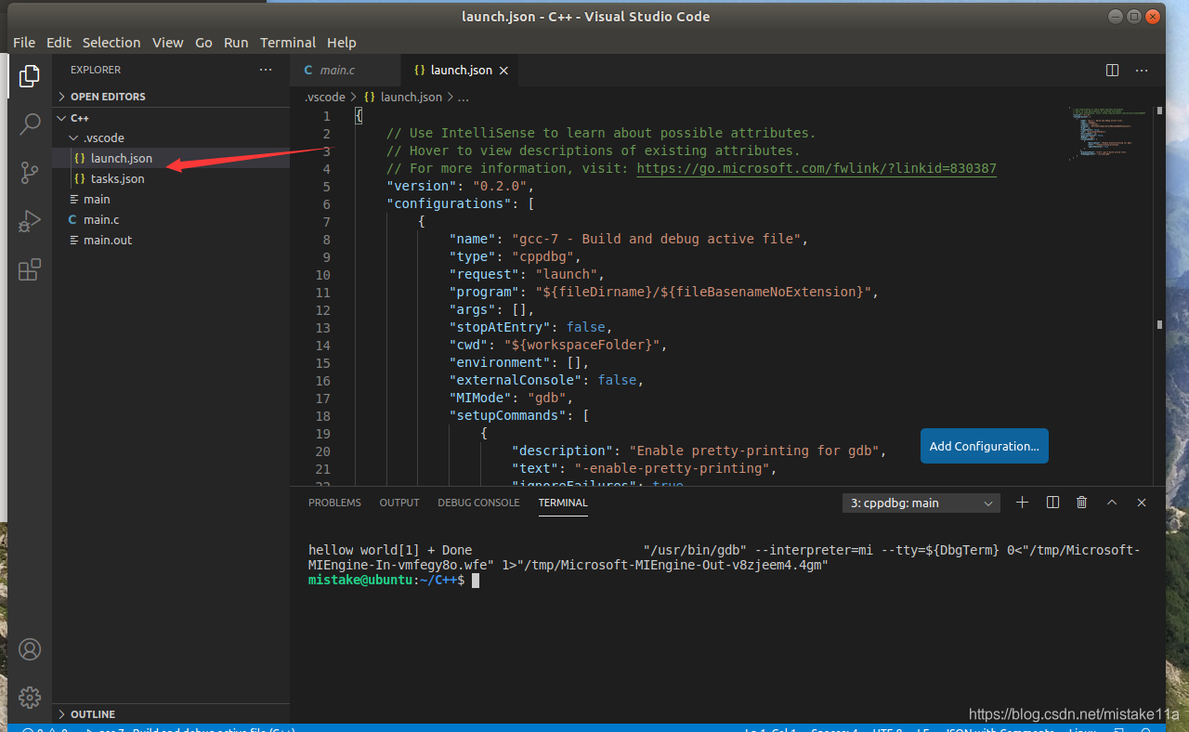Click the editor minimap code overview
The width and height of the screenshot is (1189, 732).
[x=1110, y=135]
